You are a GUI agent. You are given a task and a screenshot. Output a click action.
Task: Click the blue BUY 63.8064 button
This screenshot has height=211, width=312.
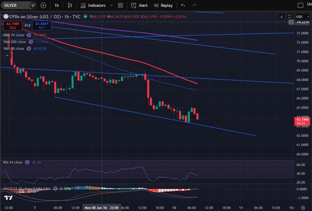coord(42,26)
